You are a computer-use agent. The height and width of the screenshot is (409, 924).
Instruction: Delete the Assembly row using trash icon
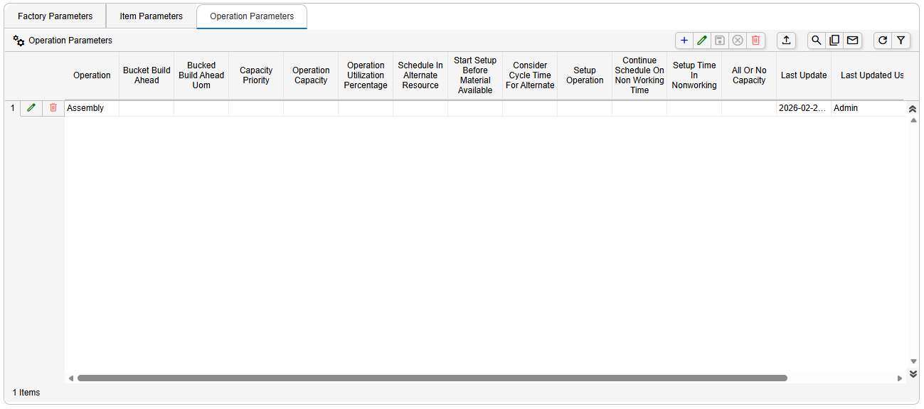pyautogui.click(x=53, y=108)
